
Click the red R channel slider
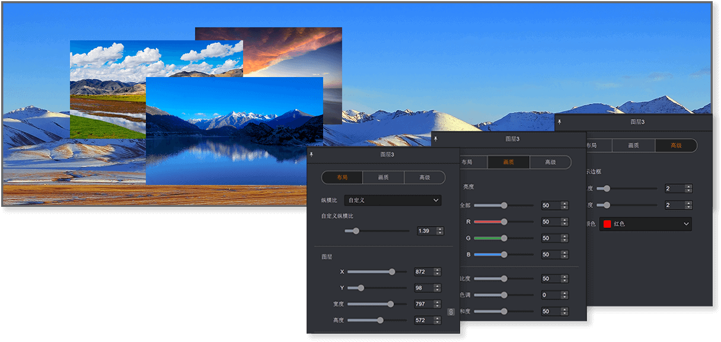coord(504,222)
